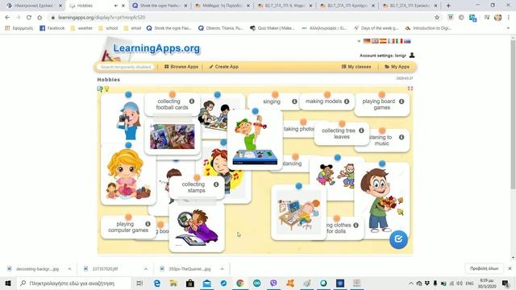The width and height of the screenshot is (516, 290).
Task: Select girl with dolls picture card
Action: [128, 174]
